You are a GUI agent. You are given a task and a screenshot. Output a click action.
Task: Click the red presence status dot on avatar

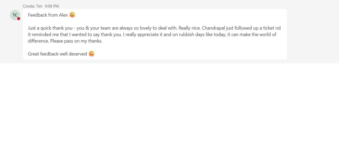(x=19, y=18)
